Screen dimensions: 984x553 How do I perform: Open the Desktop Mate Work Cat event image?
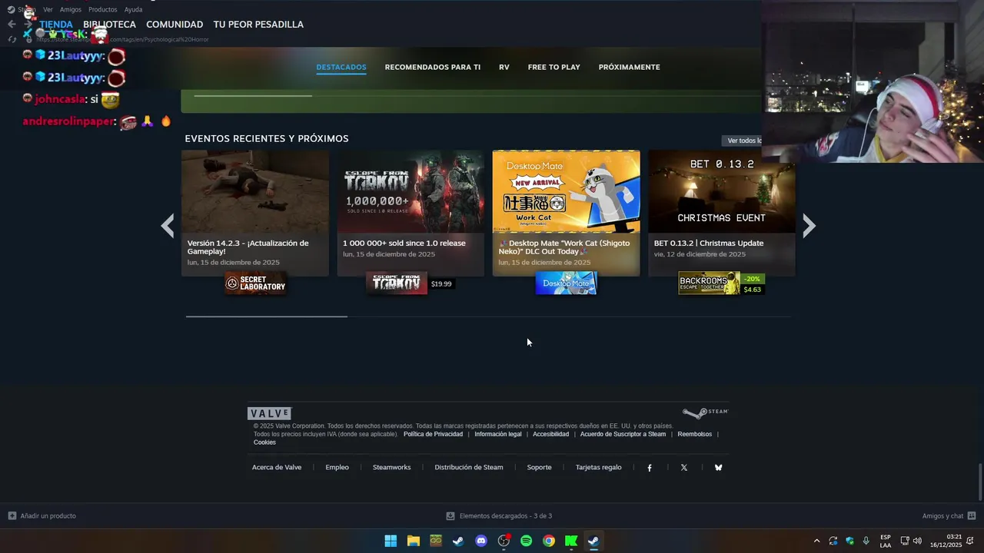[567, 191]
